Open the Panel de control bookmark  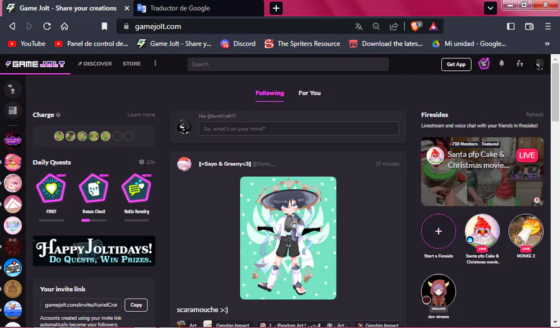pos(91,44)
